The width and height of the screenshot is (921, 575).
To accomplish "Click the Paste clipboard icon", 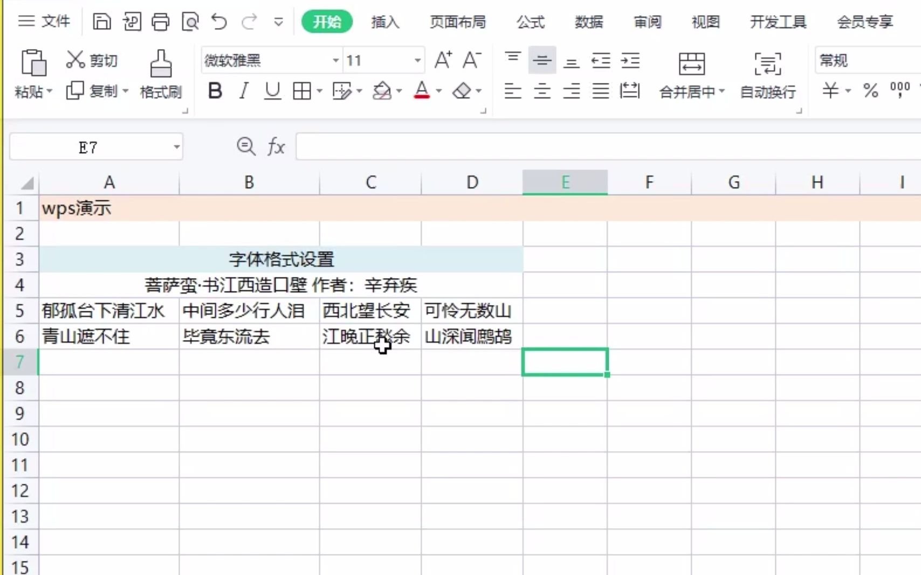I will [x=33, y=63].
